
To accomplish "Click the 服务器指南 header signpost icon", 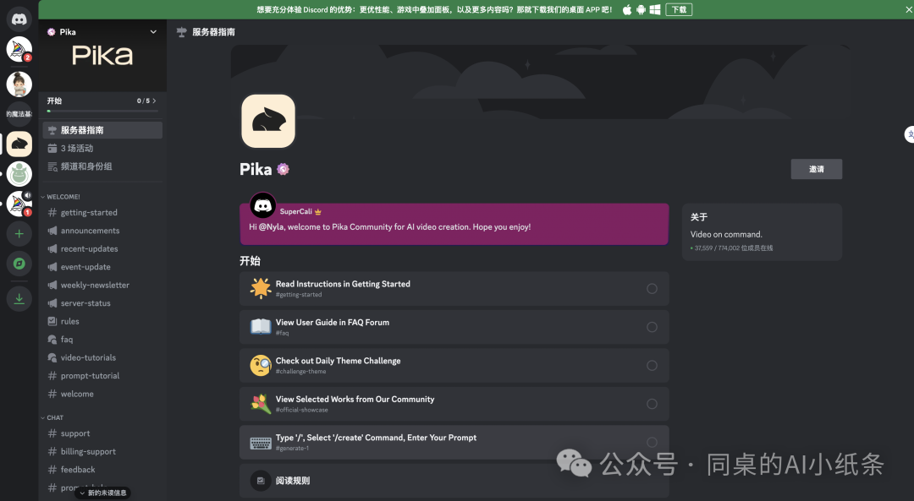I will click(x=182, y=32).
